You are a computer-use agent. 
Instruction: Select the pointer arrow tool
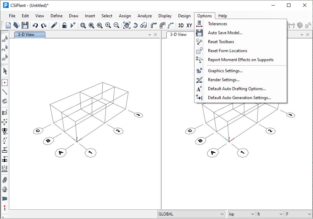(5, 71)
